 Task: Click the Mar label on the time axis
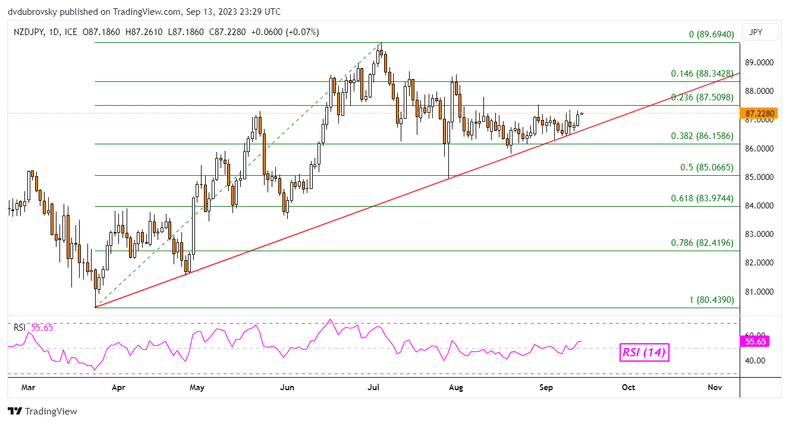point(28,387)
